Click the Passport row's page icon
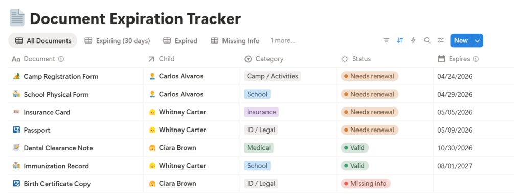Viewport: 514px width, 194px height. (16, 130)
